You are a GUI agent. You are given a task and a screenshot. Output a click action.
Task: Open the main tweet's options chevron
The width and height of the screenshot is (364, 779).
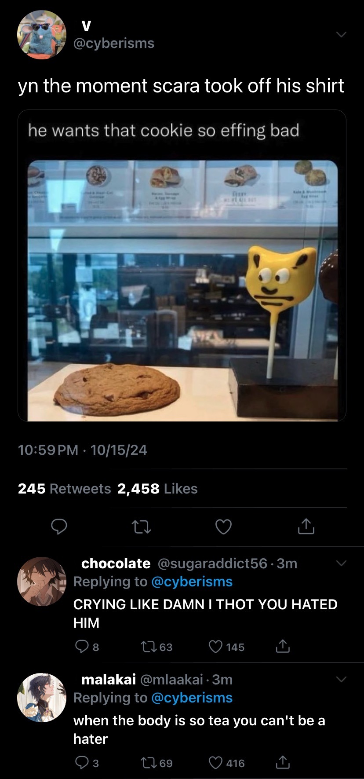click(341, 35)
